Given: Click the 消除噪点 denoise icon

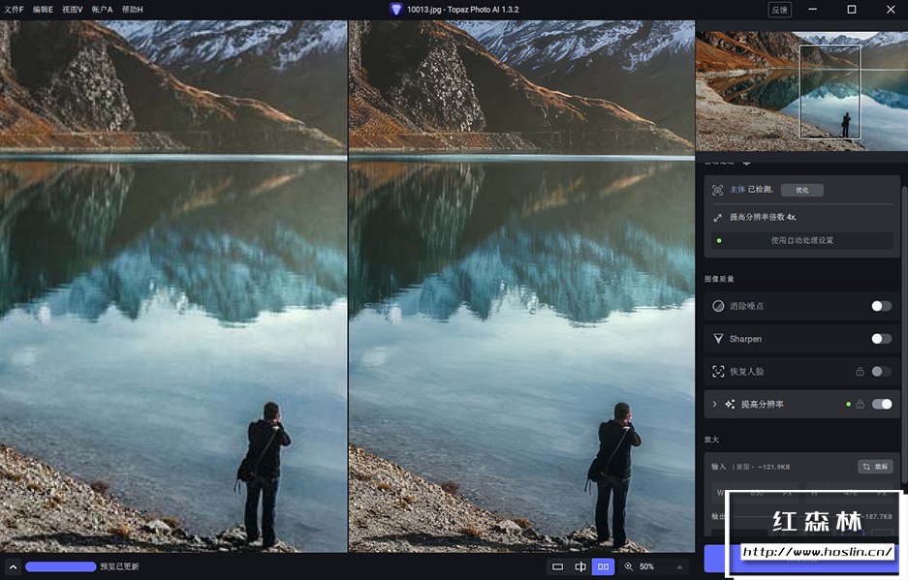Looking at the screenshot, I should click(x=718, y=306).
